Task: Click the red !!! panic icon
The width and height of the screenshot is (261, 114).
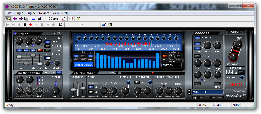Action: (x=71, y=18)
